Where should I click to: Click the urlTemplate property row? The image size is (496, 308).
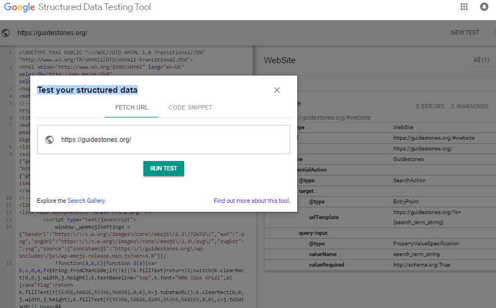click(x=381, y=217)
